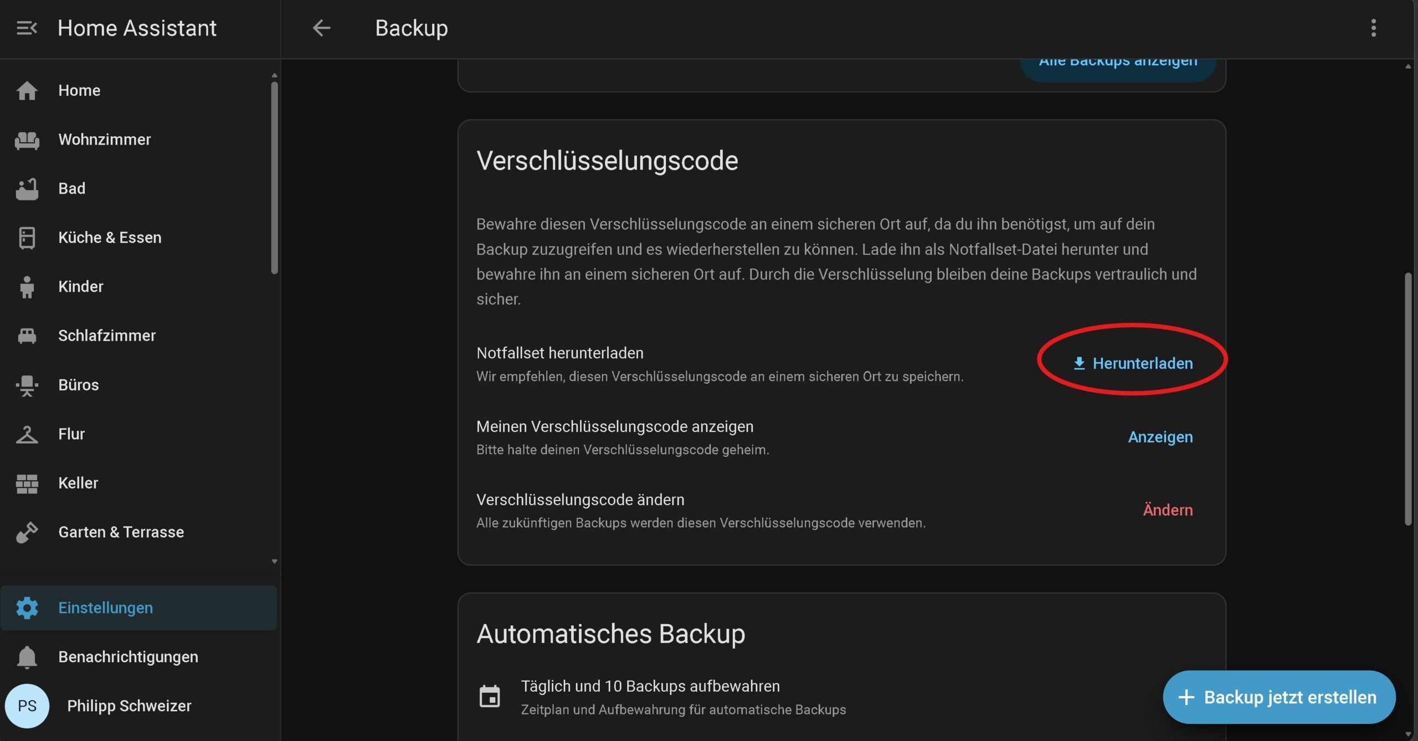The image size is (1418, 741).
Task: Open the three-dot overflow menu
Action: tap(1373, 28)
